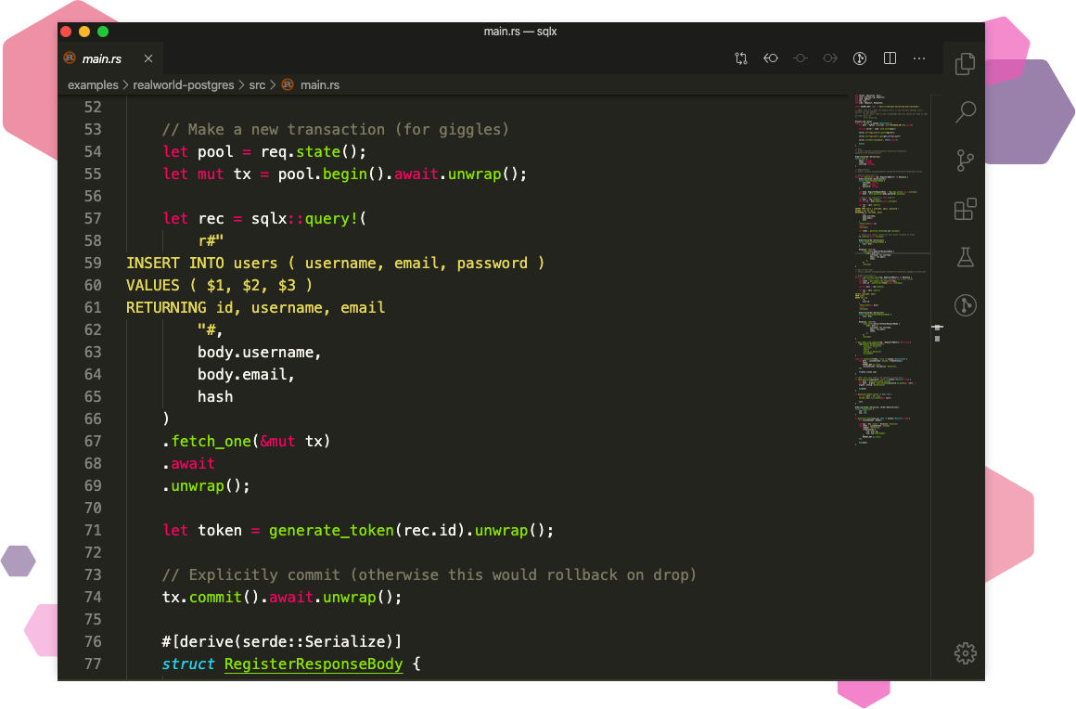Click line number 57 in gutter

(92, 218)
